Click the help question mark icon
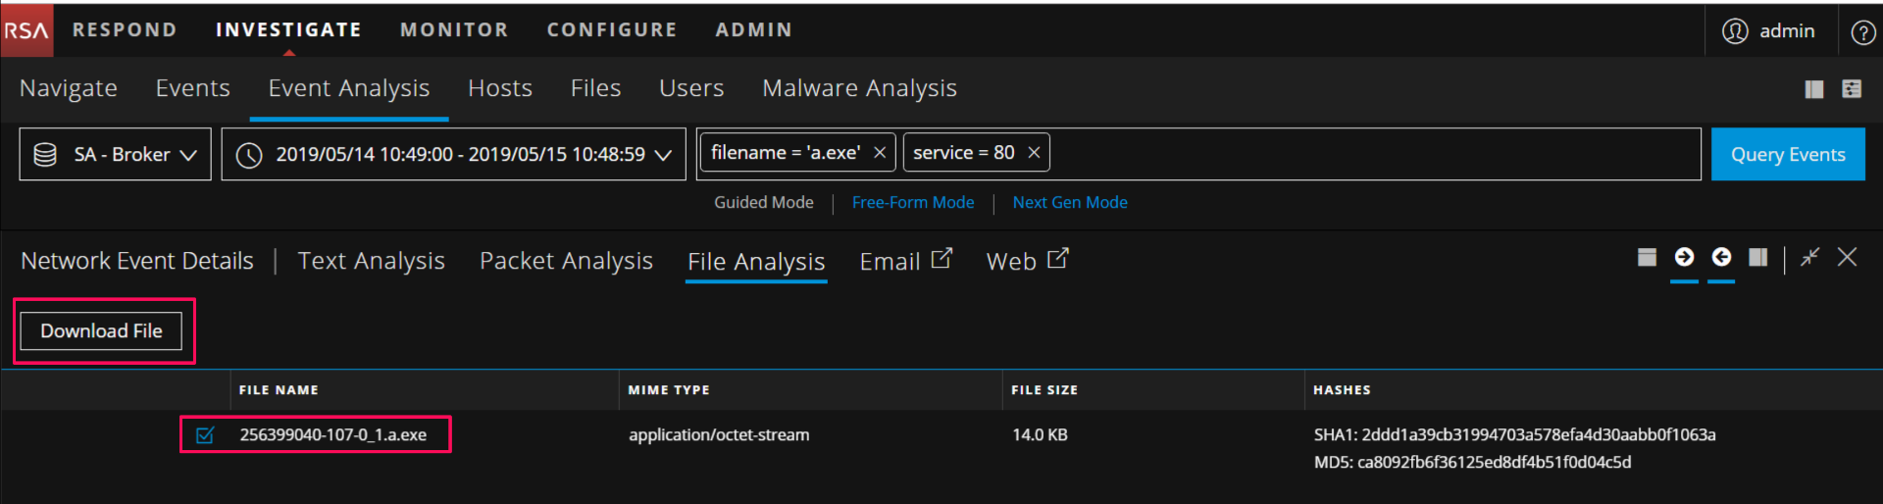The width and height of the screenshot is (1883, 504). click(x=1862, y=32)
